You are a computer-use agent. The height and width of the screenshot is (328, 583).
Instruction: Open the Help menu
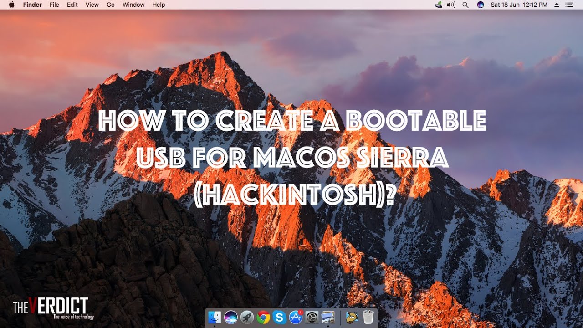[x=159, y=5]
